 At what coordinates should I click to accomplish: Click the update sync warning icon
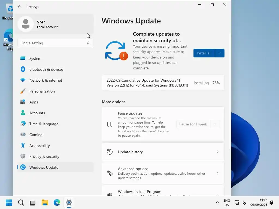(116, 51)
